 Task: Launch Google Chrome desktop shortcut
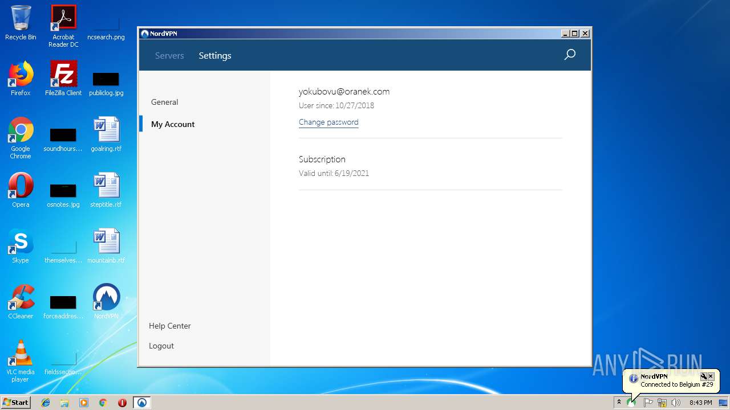tap(21, 138)
